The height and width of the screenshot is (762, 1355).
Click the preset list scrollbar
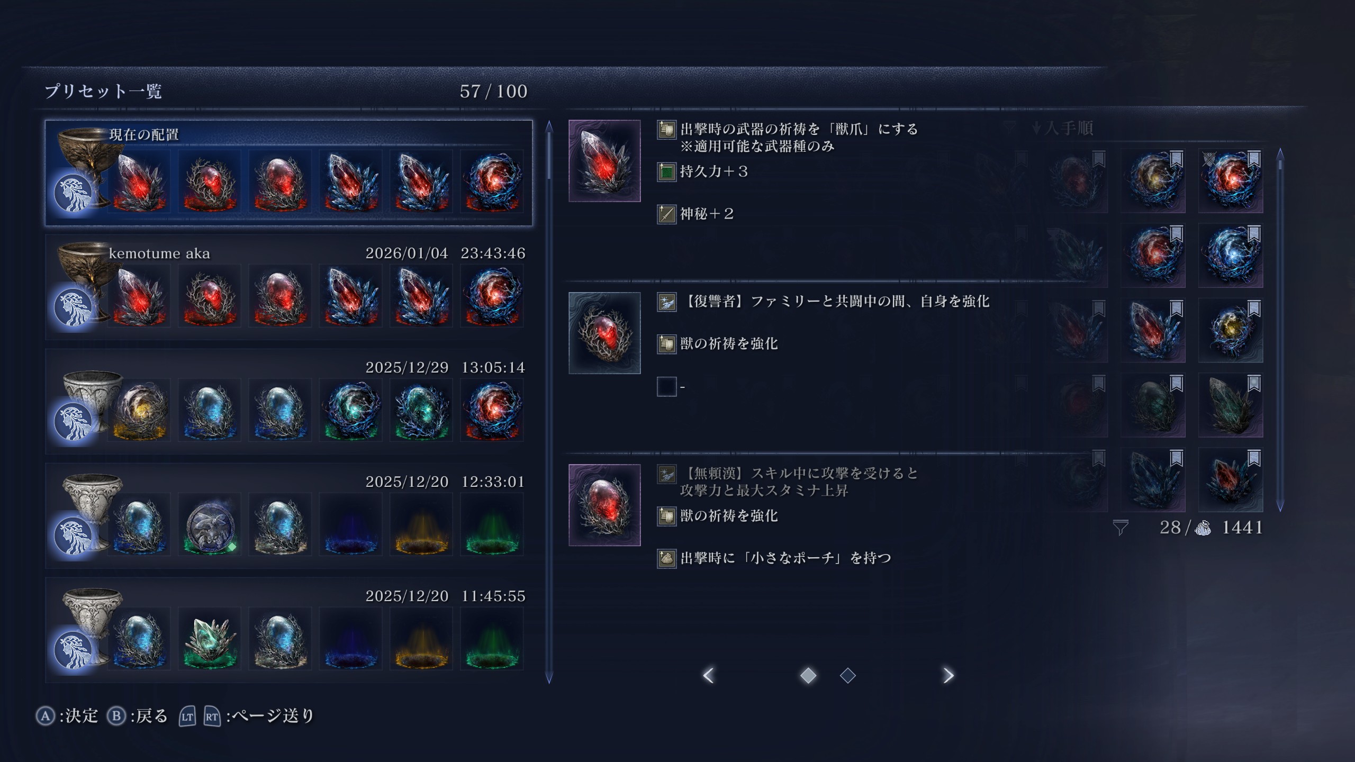(549, 402)
